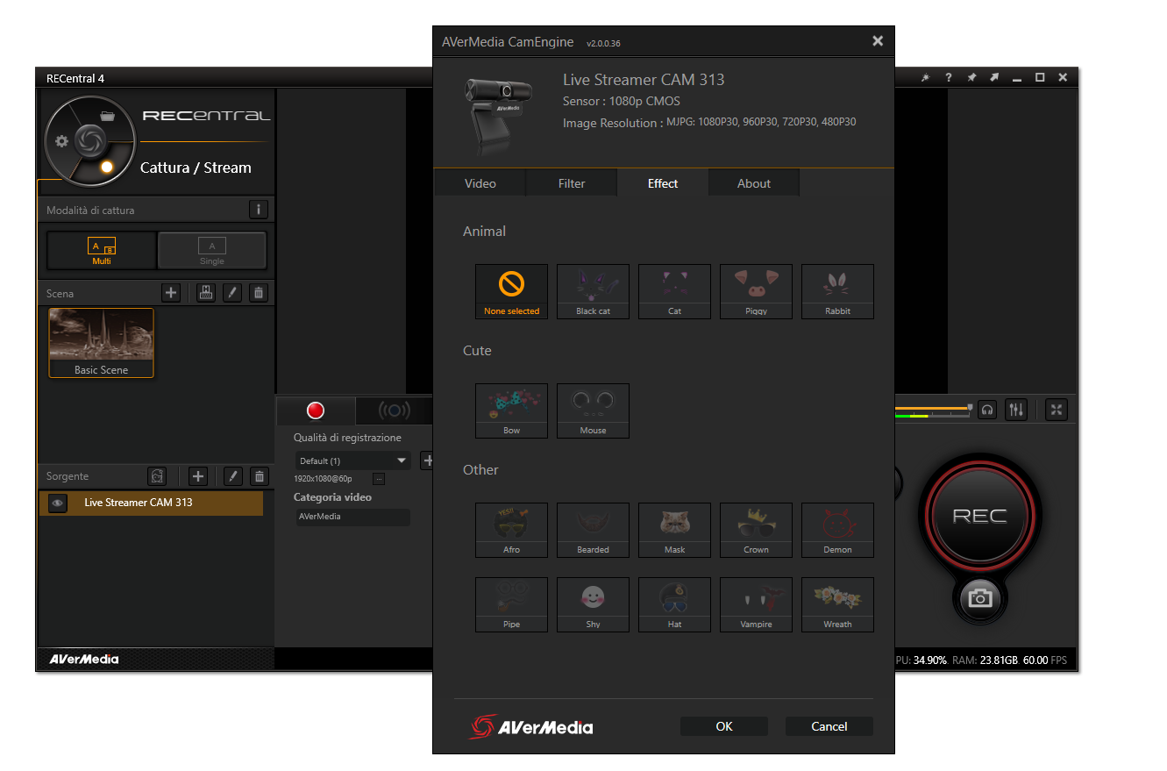Edit the scene with the pencil icon

(x=231, y=293)
